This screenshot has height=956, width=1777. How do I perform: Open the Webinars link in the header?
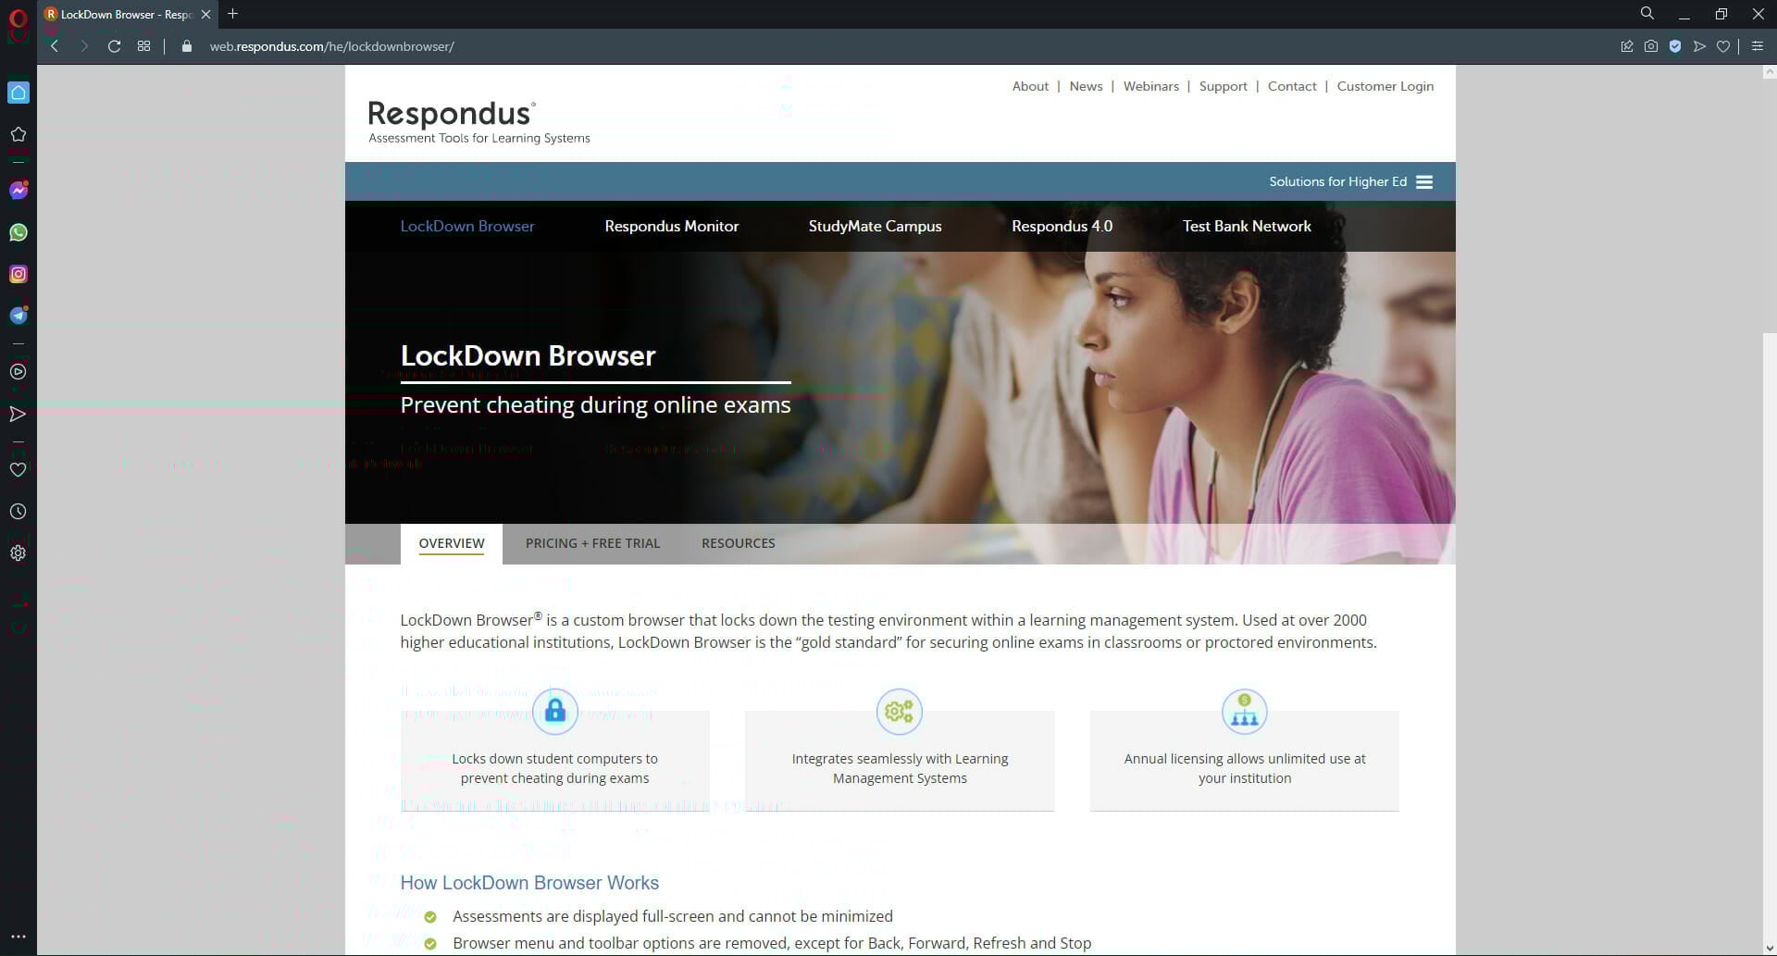pyautogui.click(x=1151, y=85)
